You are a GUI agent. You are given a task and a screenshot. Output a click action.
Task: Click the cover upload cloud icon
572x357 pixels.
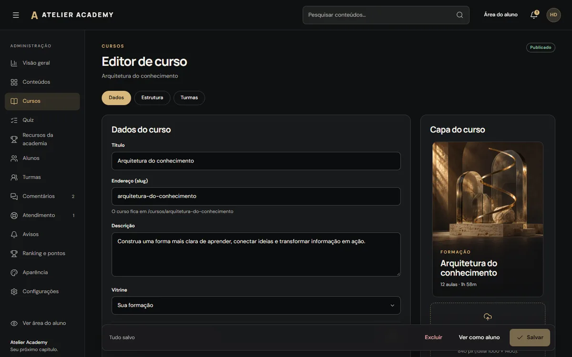tap(488, 317)
